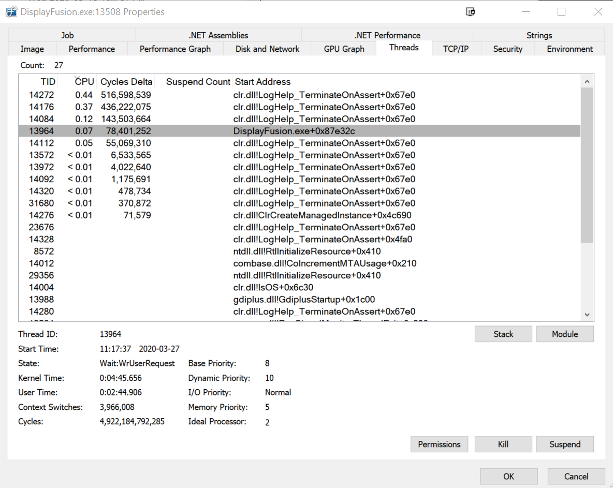Screen dimensions: 613x488
Task: Select thread 14004 clr.dll!IsOS row
Action: point(299,288)
